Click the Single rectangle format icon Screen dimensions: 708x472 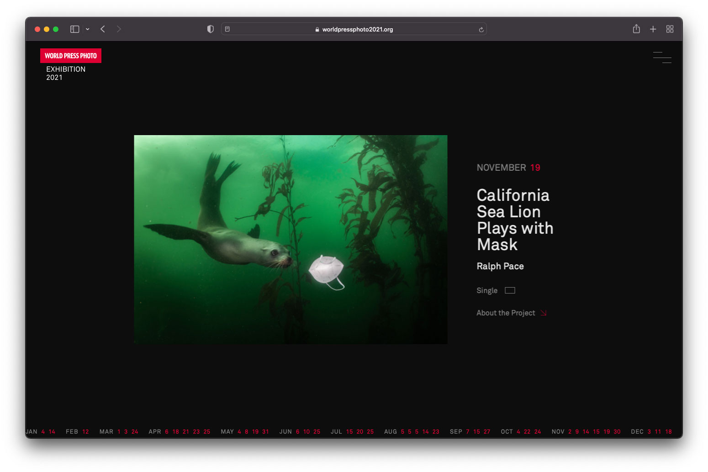510,290
